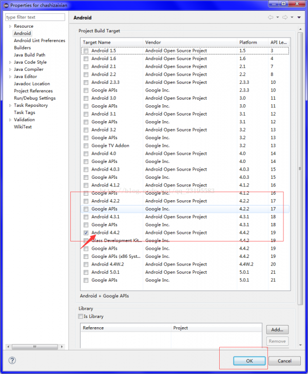The image size is (308, 374).
Task: Click the Add... library button
Action: 277,330
